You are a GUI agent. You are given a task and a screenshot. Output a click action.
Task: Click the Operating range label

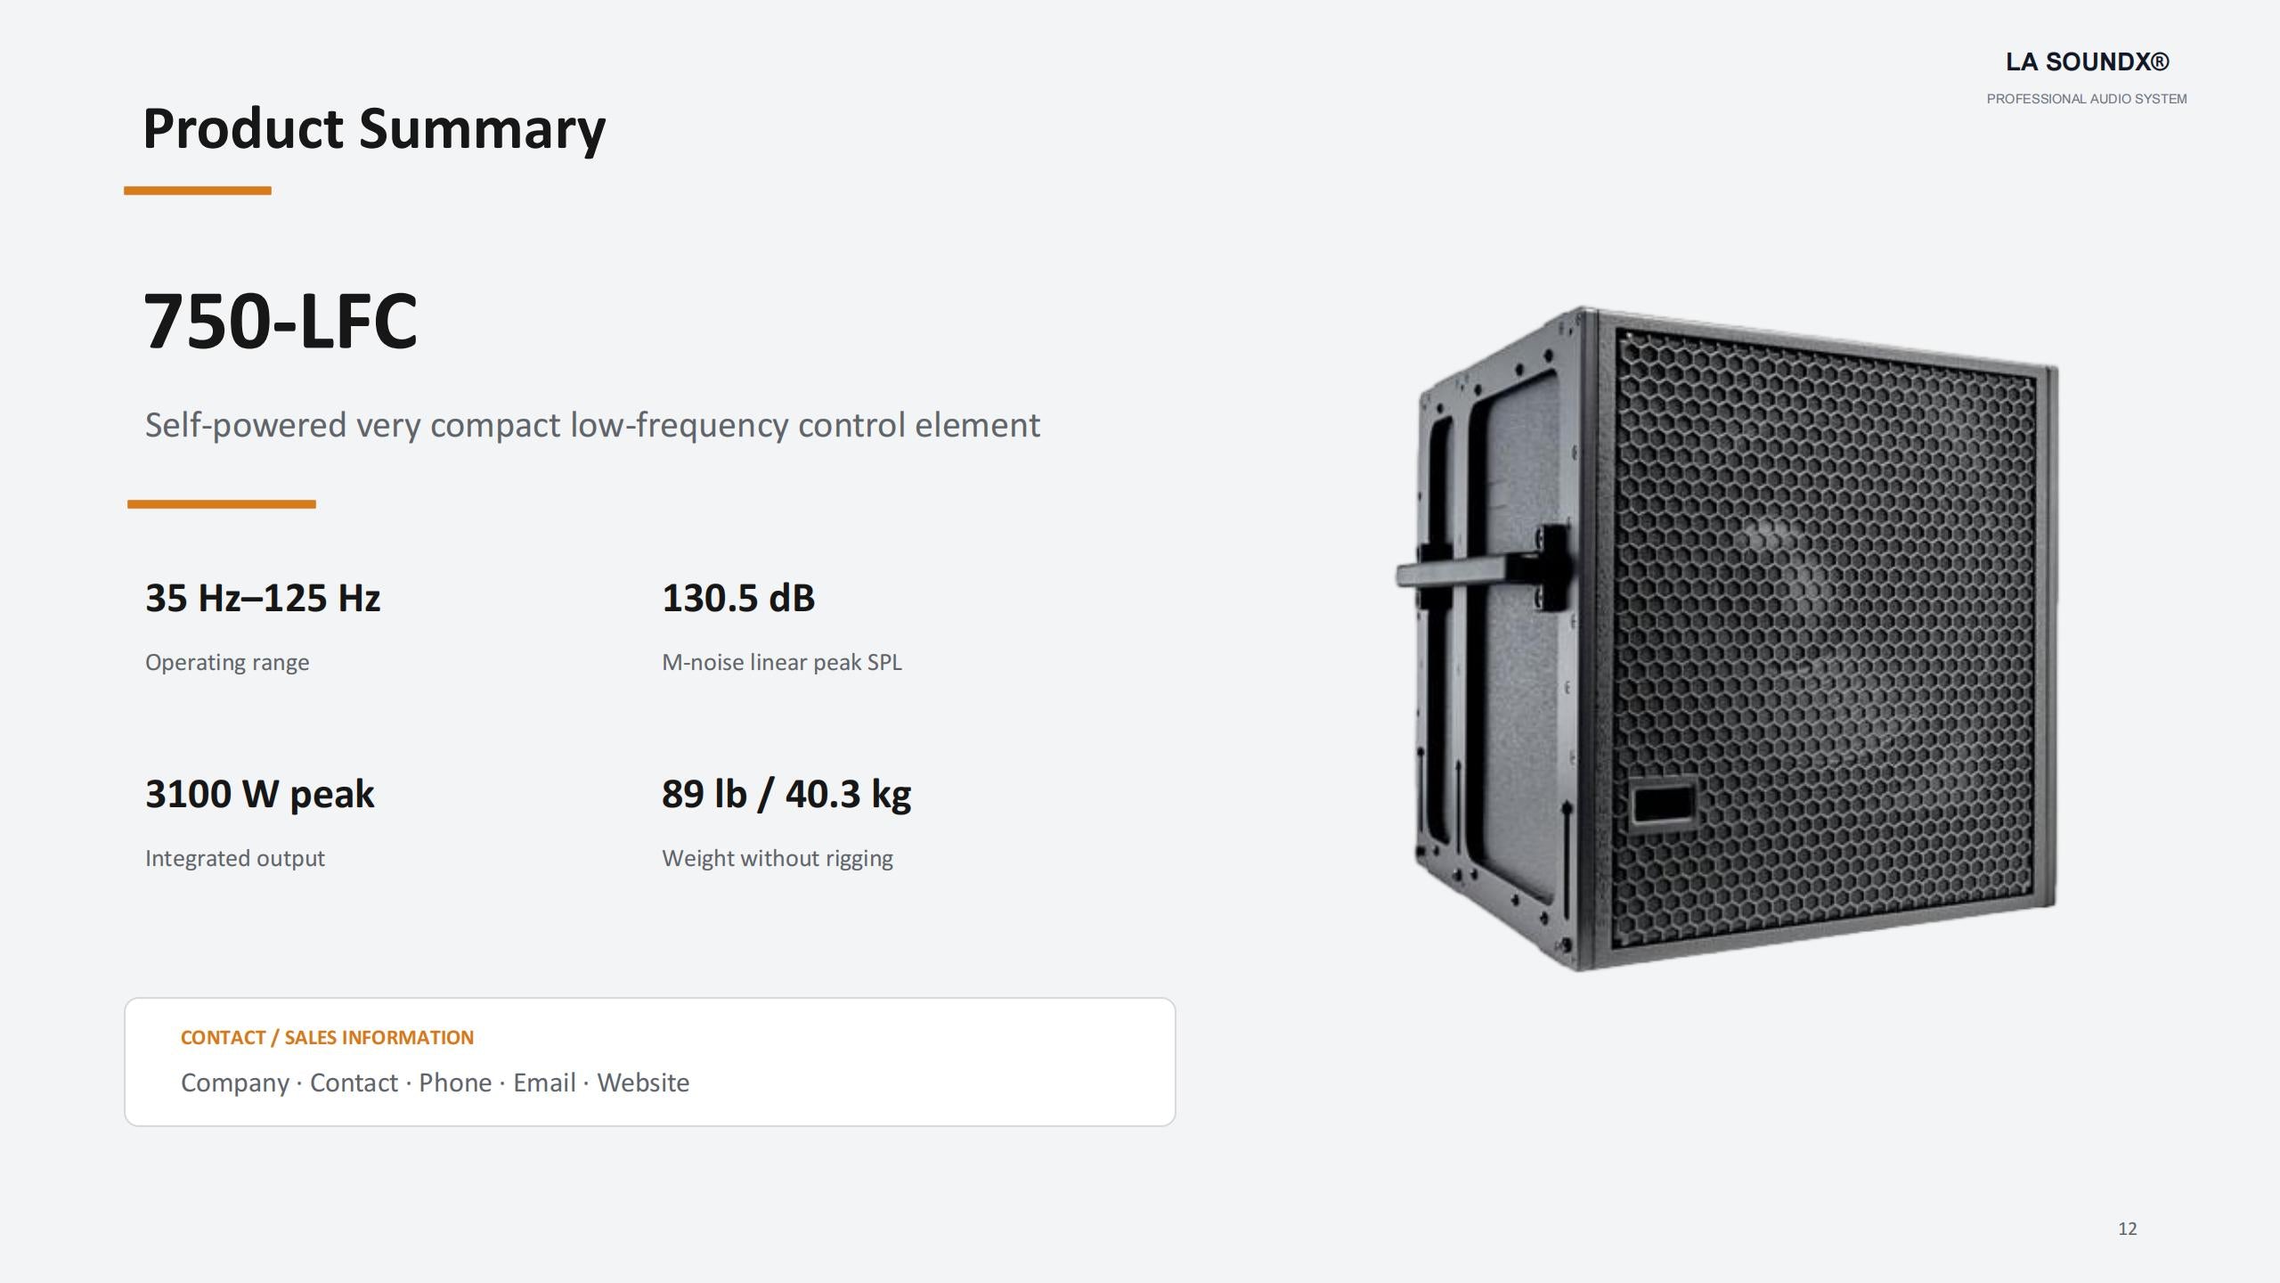tap(227, 663)
